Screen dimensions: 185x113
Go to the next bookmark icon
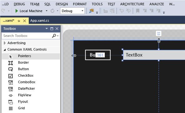[151, 11]
